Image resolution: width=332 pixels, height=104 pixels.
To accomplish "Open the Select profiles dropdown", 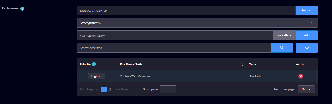I will pos(197,23).
